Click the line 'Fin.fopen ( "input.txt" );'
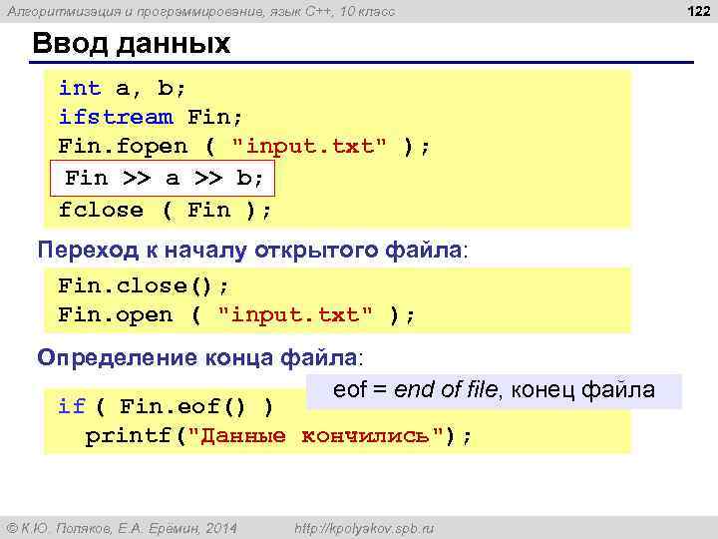Screen dimensions: 718x539 (244, 147)
